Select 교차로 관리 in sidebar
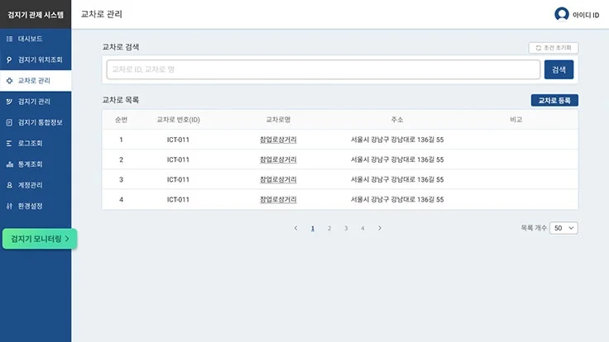 (36, 81)
